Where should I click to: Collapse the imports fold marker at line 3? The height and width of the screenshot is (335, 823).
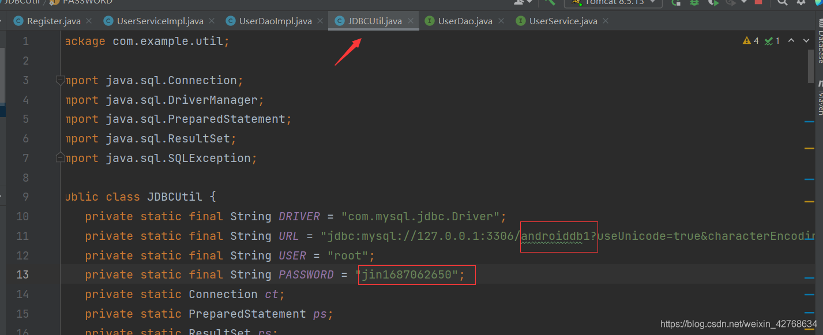tap(60, 80)
